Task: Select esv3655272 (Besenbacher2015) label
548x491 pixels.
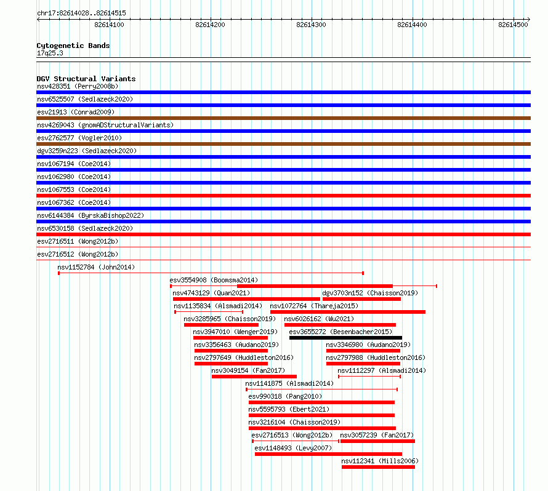Action: 340,332
